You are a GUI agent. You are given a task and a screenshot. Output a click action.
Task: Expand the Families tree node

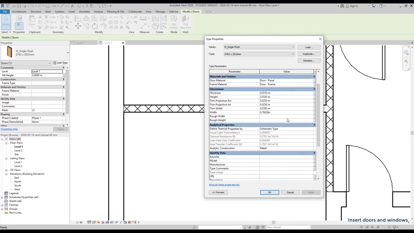coord(2,205)
